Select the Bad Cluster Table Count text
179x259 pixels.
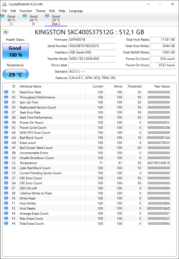pos(36,148)
